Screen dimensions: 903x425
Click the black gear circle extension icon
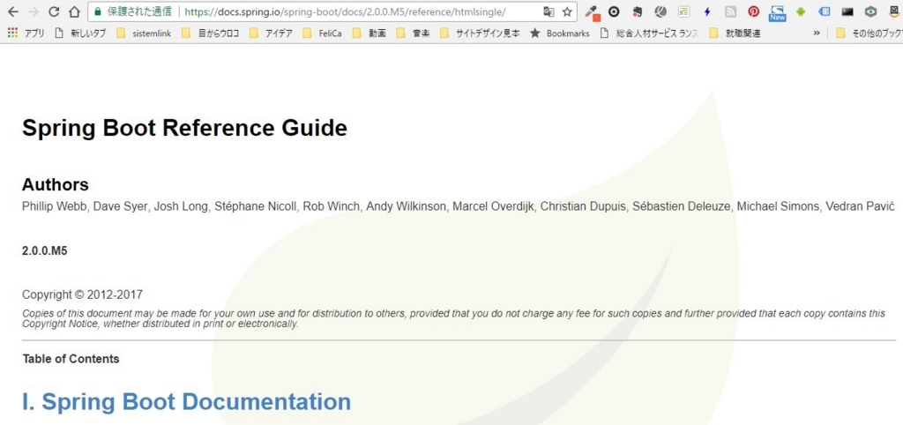pyautogui.click(x=615, y=11)
